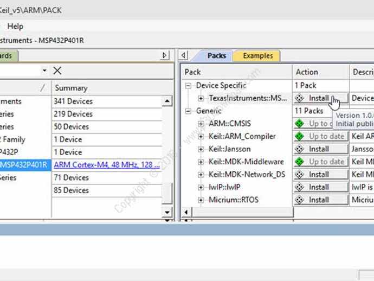Click the Action column header

(321, 72)
